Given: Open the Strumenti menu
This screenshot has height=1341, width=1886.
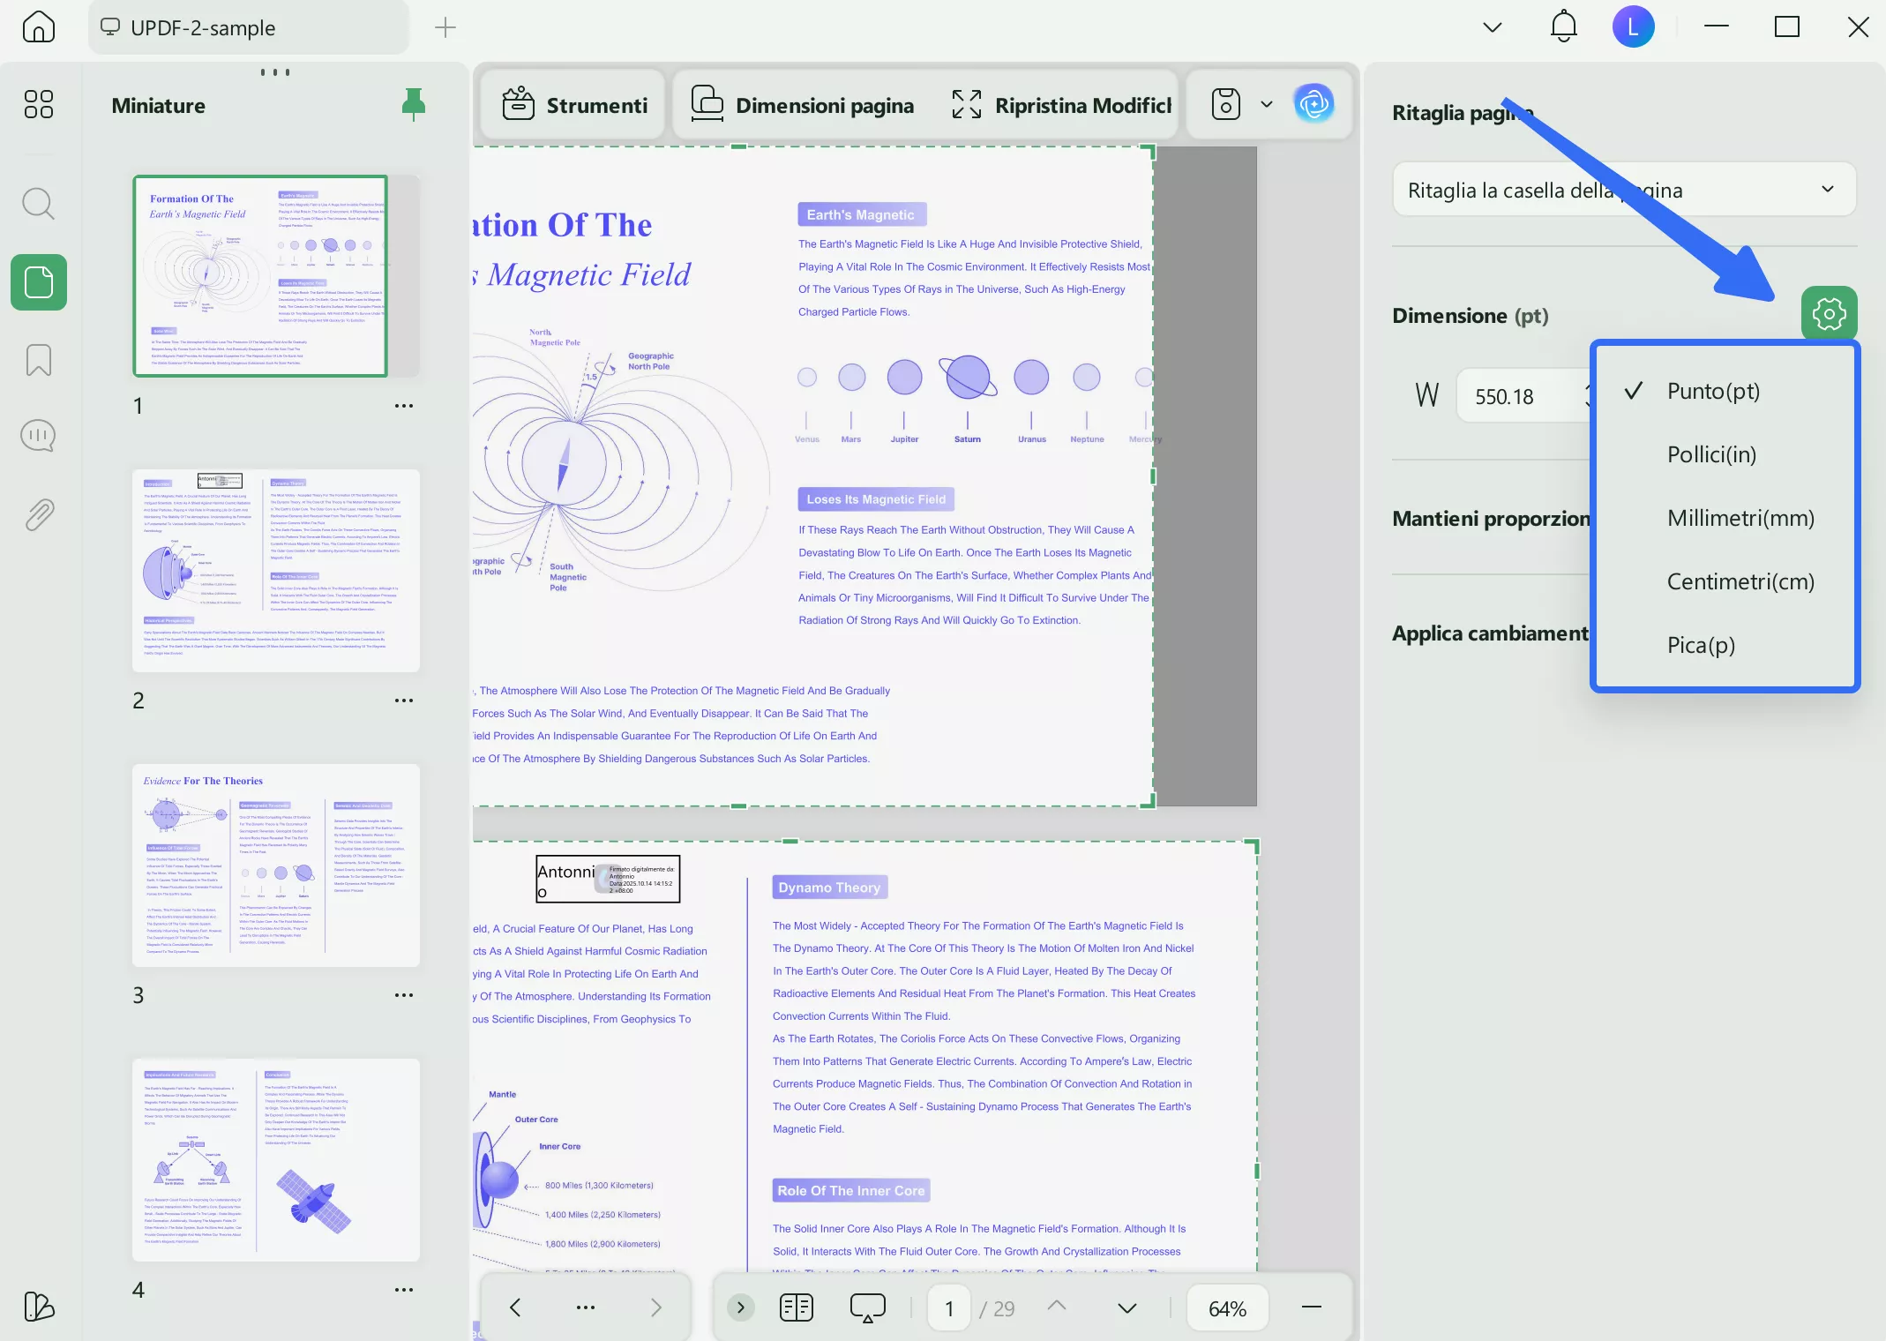Looking at the screenshot, I should (575, 105).
